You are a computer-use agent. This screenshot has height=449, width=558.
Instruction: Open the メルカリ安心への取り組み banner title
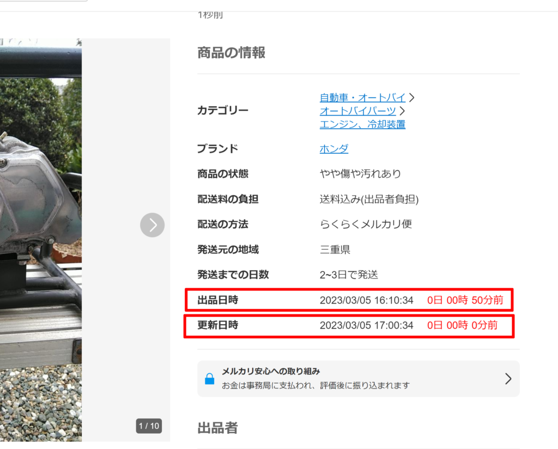270,372
